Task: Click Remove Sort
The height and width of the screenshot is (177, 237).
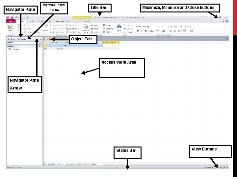Action: click(x=57, y=32)
